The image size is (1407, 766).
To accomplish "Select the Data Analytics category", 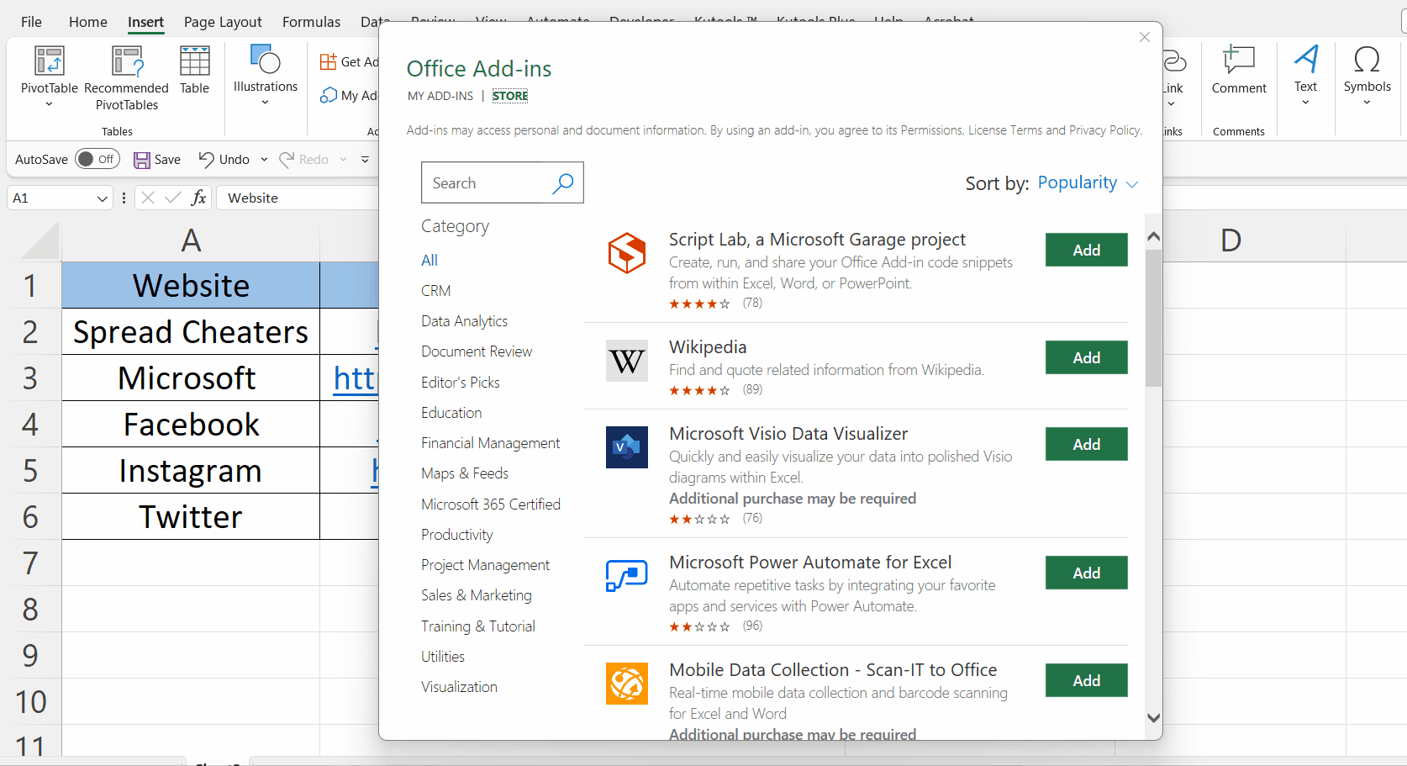I will [464, 321].
